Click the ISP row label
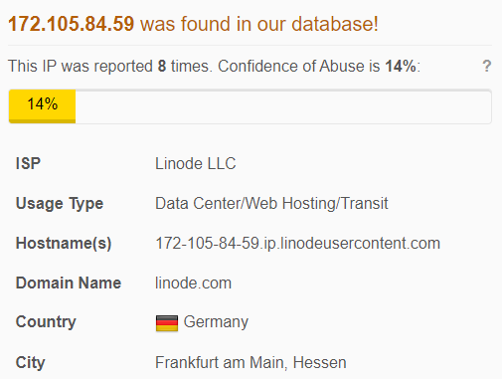The width and height of the screenshot is (502, 379). (28, 163)
